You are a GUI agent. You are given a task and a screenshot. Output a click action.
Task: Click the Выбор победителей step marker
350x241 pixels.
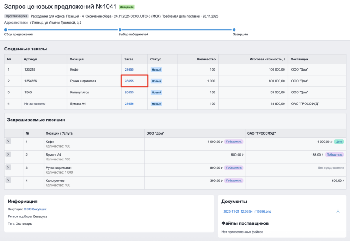coord(120,30)
